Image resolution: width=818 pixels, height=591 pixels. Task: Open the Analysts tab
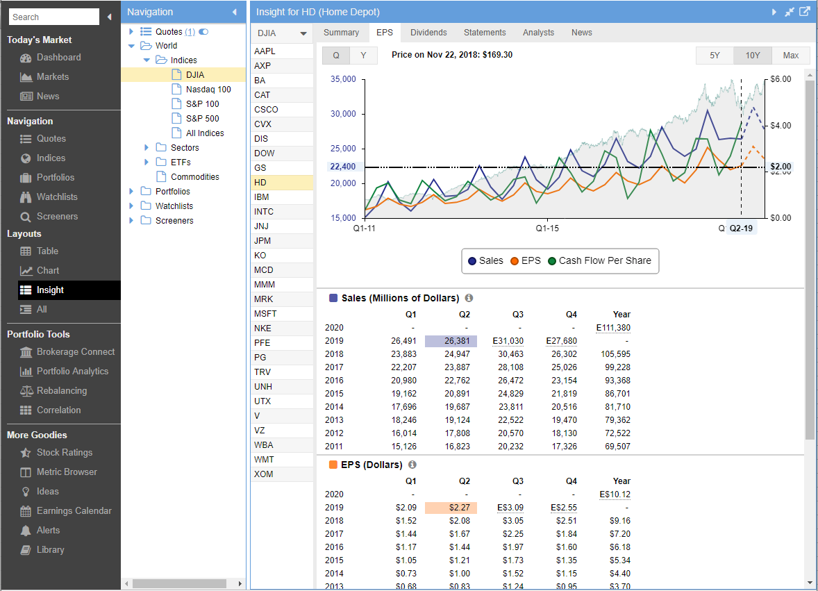click(538, 33)
